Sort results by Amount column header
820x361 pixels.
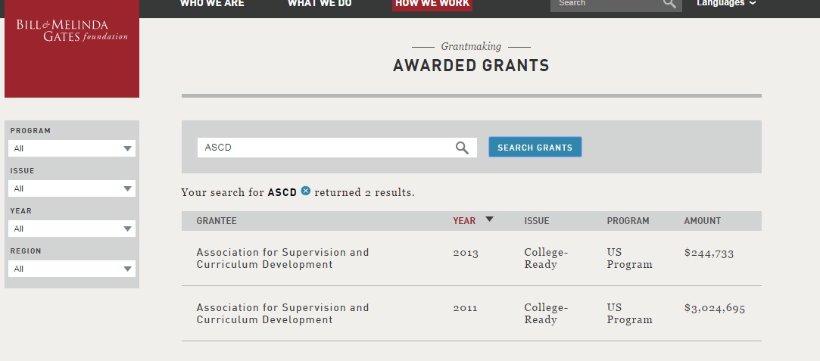pos(702,221)
